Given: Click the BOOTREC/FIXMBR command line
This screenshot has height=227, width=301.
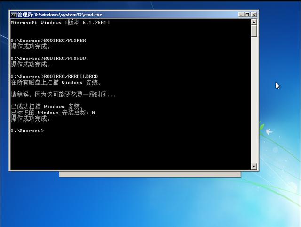Looking at the screenshot, I should [x=48, y=41].
